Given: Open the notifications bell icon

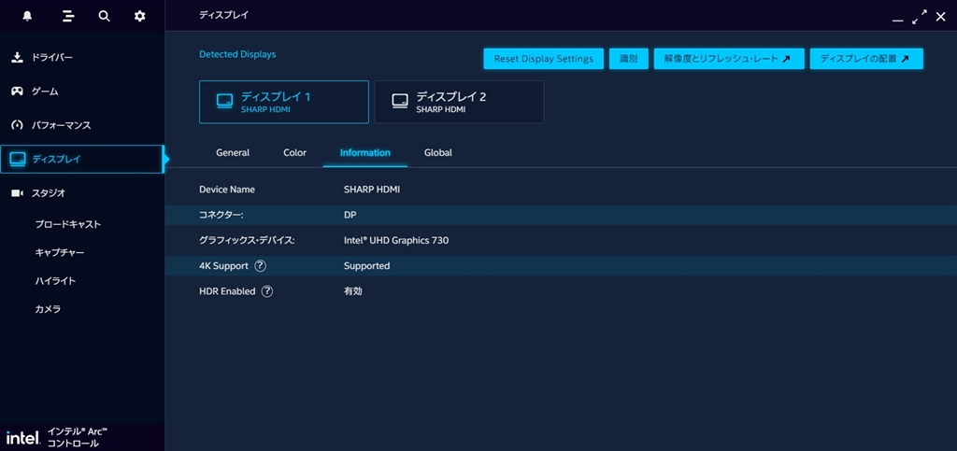Looking at the screenshot, I should [x=27, y=17].
